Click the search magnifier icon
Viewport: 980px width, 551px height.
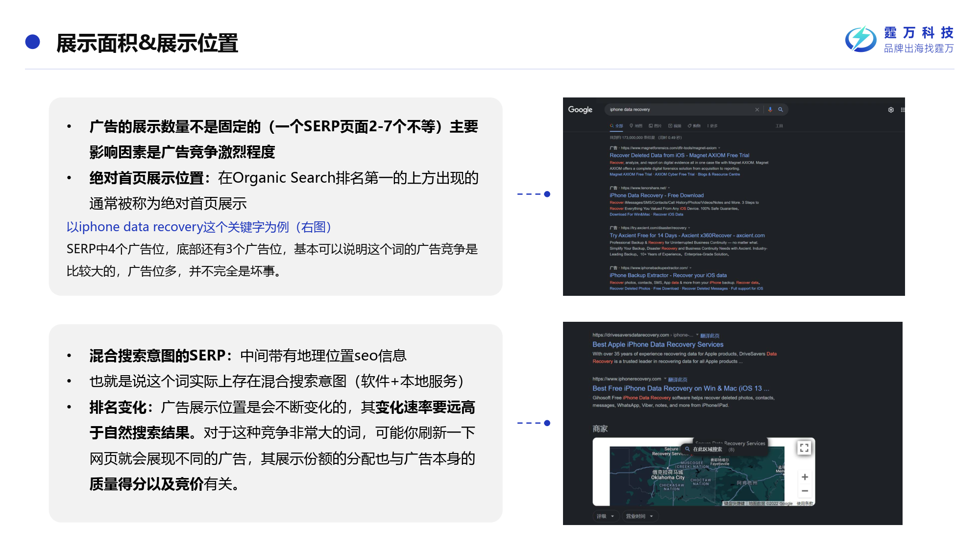781,110
